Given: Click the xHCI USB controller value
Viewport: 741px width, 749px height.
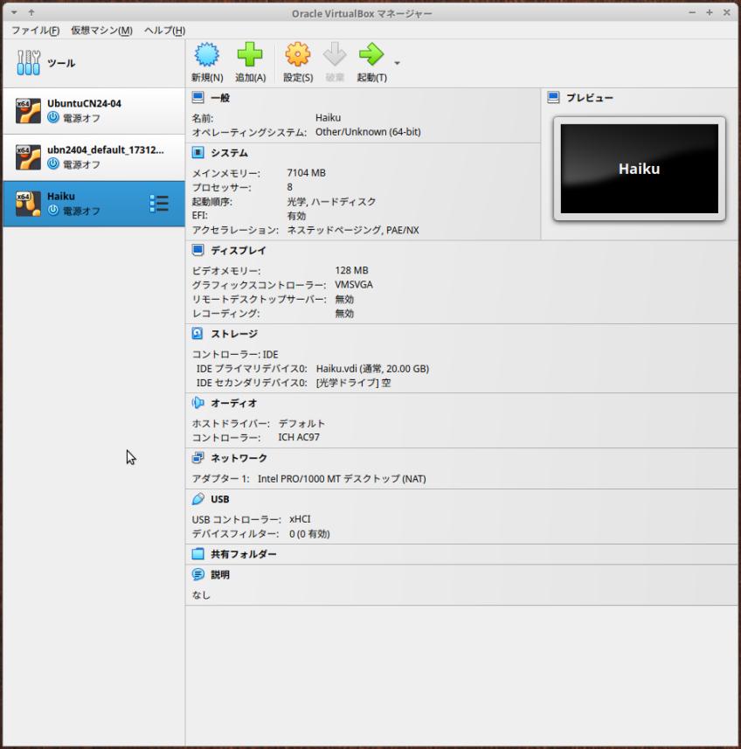Looking at the screenshot, I should pyautogui.click(x=300, y=519).
